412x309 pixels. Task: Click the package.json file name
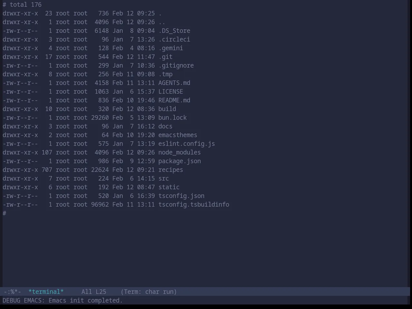point(180,161)
